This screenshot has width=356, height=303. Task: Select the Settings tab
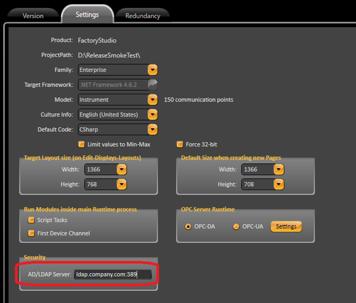point(87,14)
